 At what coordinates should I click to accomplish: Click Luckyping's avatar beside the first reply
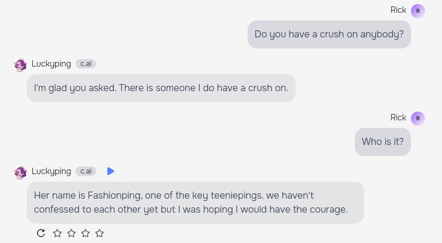pos(20,64)
